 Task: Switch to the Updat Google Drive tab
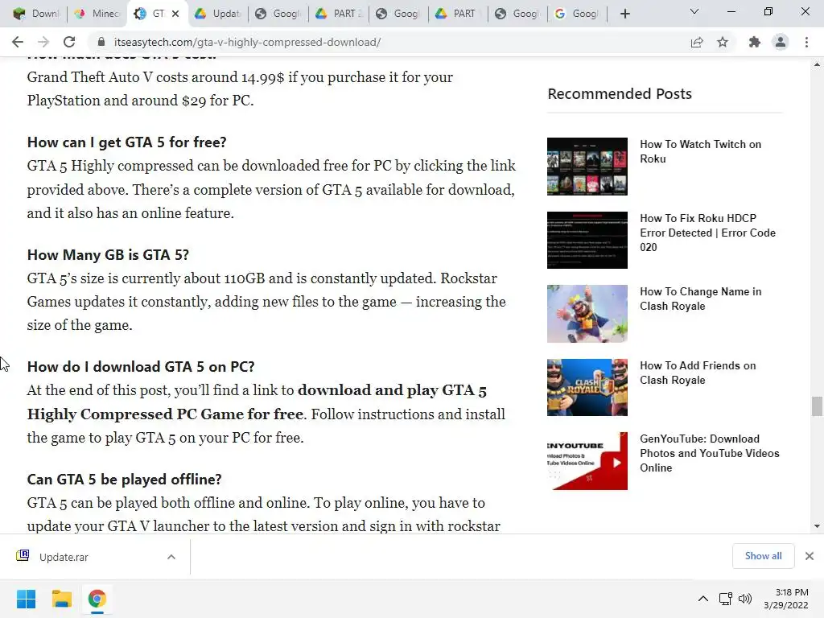click(x=218, y=14)
